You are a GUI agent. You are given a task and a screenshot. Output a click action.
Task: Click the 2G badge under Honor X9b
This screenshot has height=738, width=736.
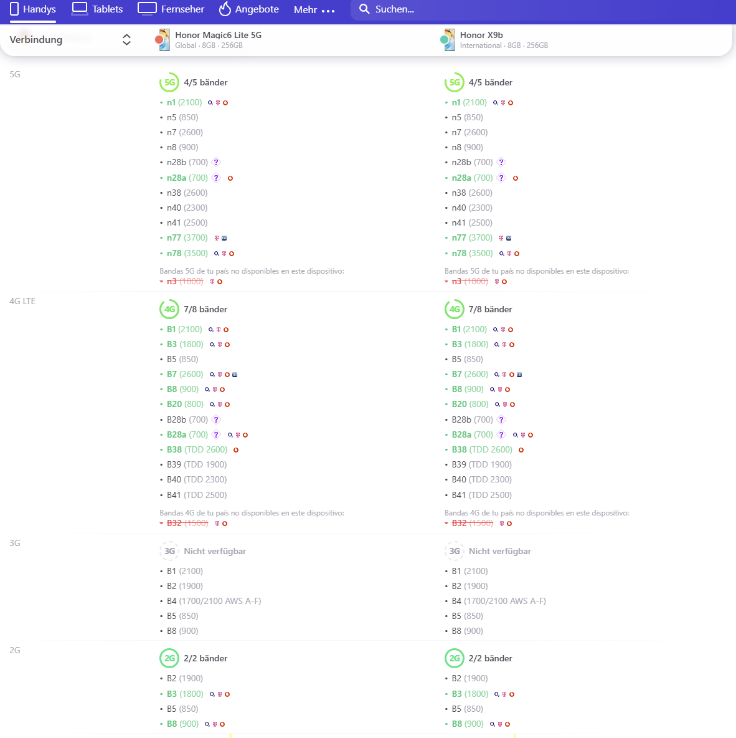click(455, 658)
